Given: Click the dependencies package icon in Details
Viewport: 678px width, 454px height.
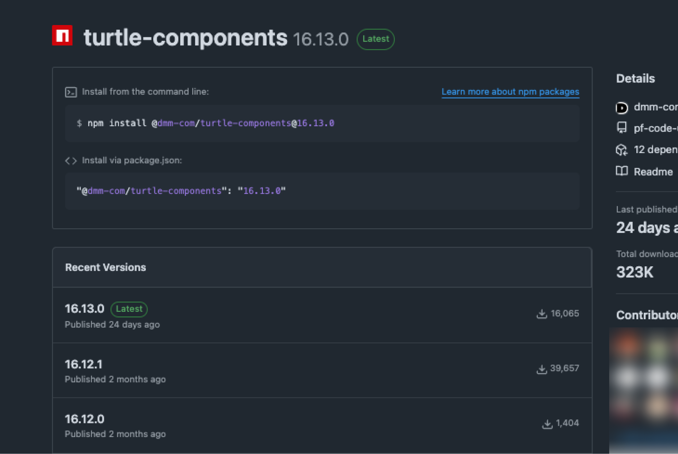Looking at the screenshot, I should 621,150.
